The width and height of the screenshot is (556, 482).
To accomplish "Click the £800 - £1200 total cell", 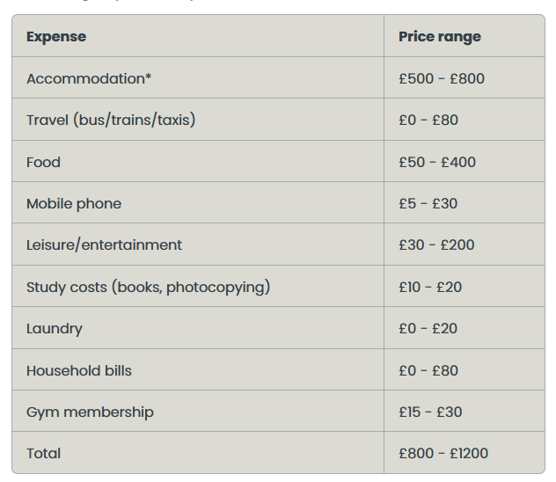I will tap(443, 453).
